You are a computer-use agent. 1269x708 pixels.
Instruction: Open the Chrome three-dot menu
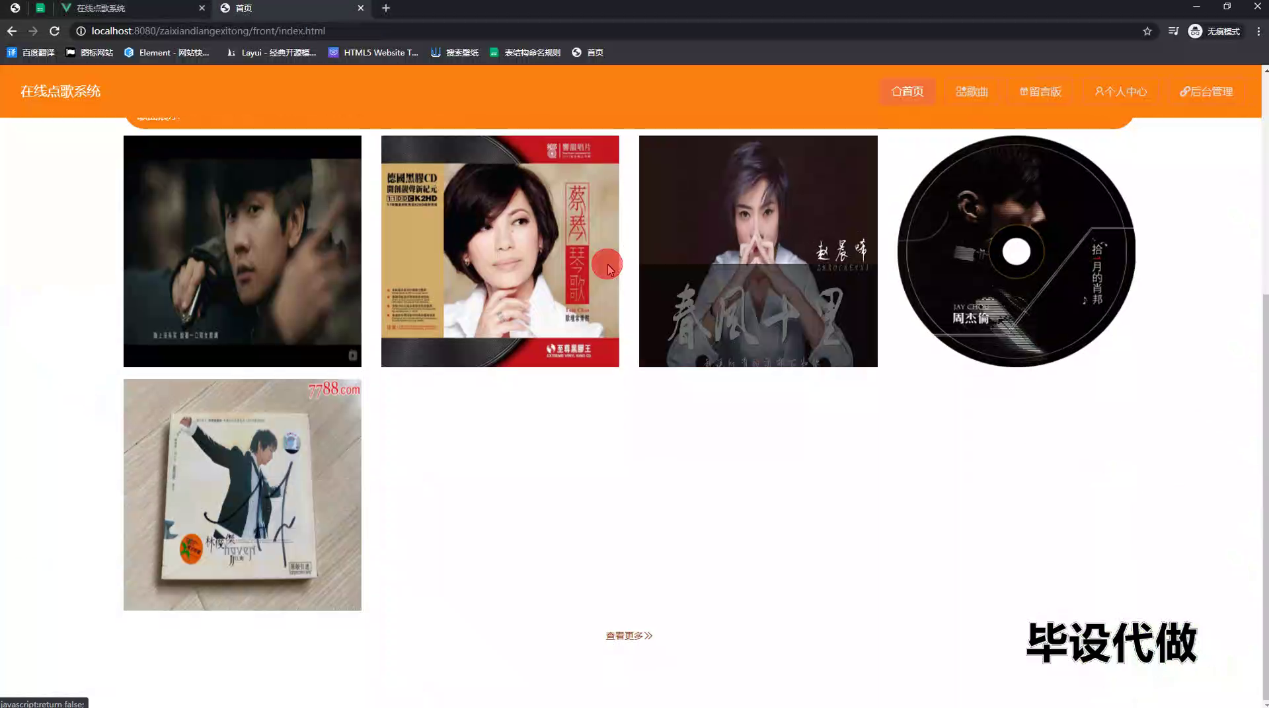coord(1258,31)
